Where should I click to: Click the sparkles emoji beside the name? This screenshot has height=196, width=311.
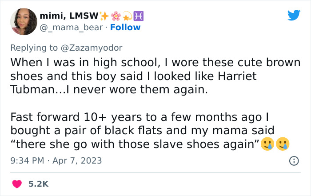pos(104,16)
